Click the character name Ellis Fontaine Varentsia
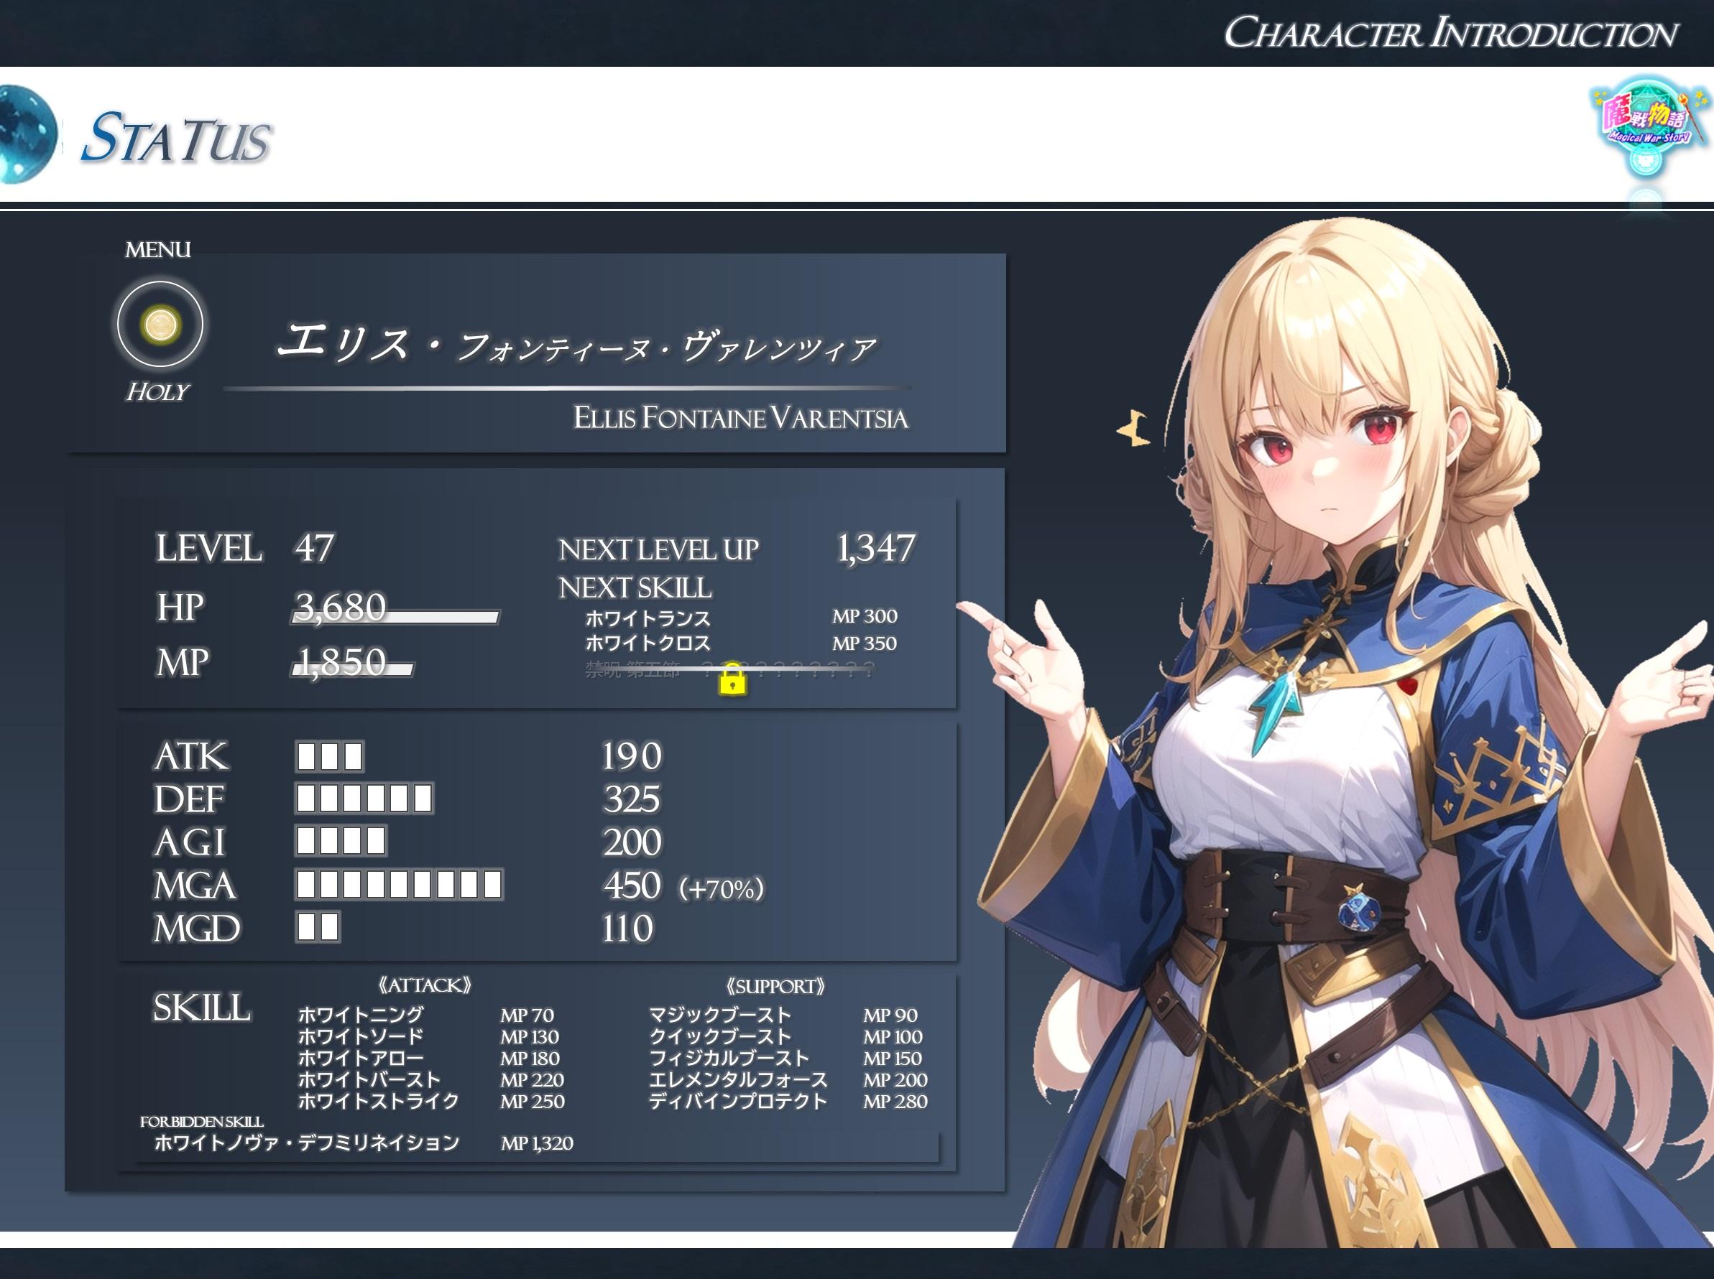This screenshot has height=1279, width=1714. pyautogui.click(x=740, y=418)
